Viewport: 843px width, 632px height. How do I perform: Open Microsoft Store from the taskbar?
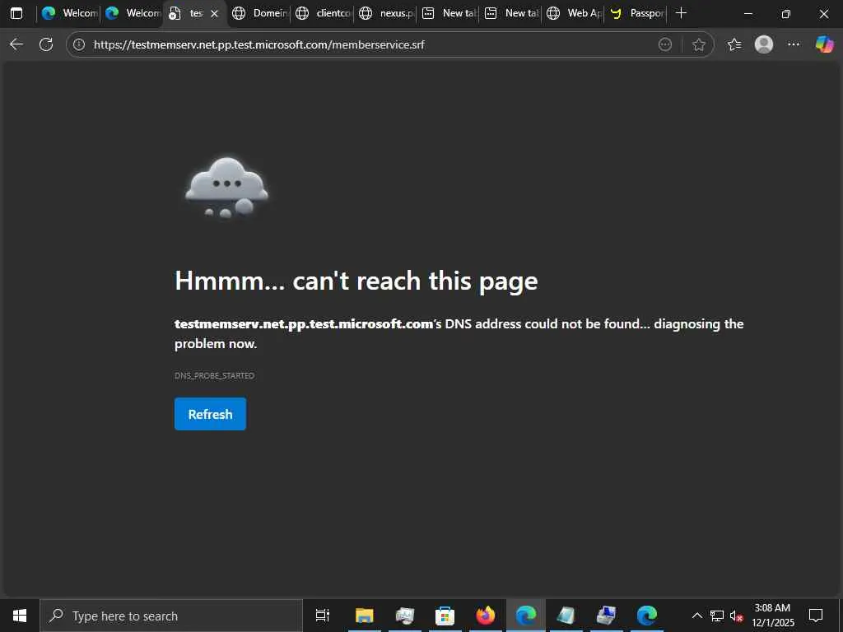point(445,616)
